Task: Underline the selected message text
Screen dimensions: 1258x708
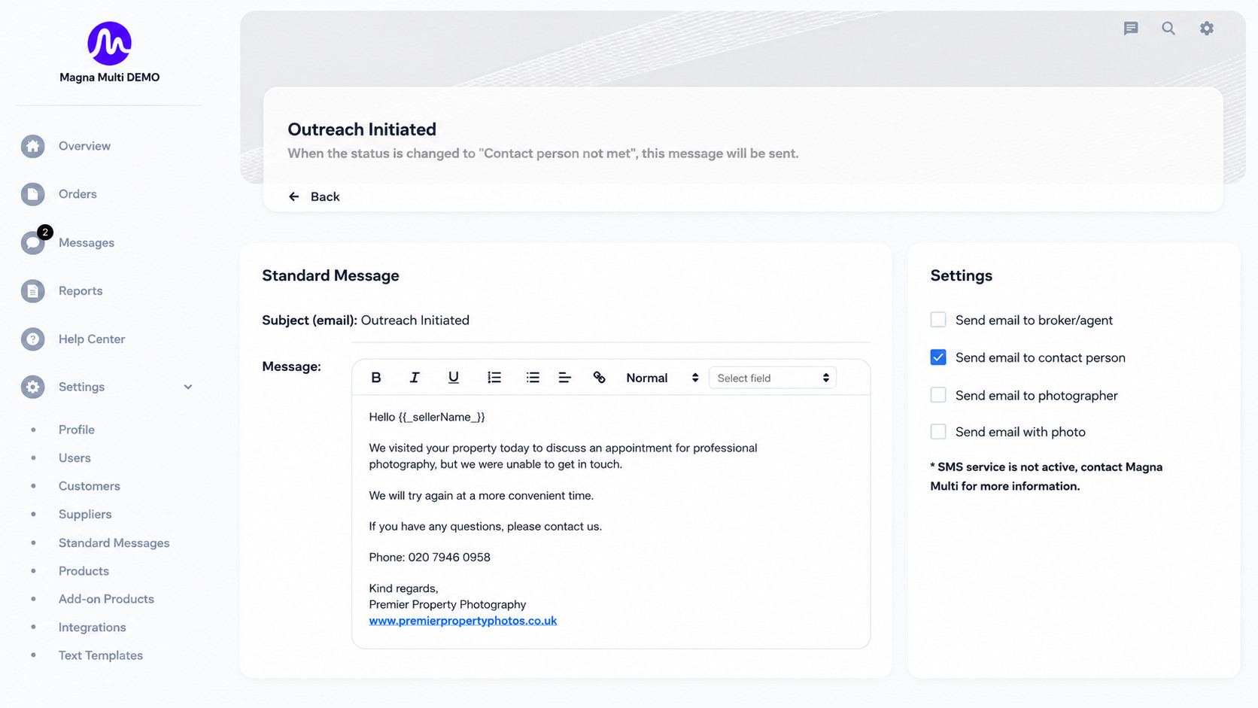Action: pos(454,378)
